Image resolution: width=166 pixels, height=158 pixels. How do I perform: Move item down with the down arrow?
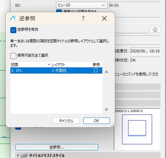[106, 110]
